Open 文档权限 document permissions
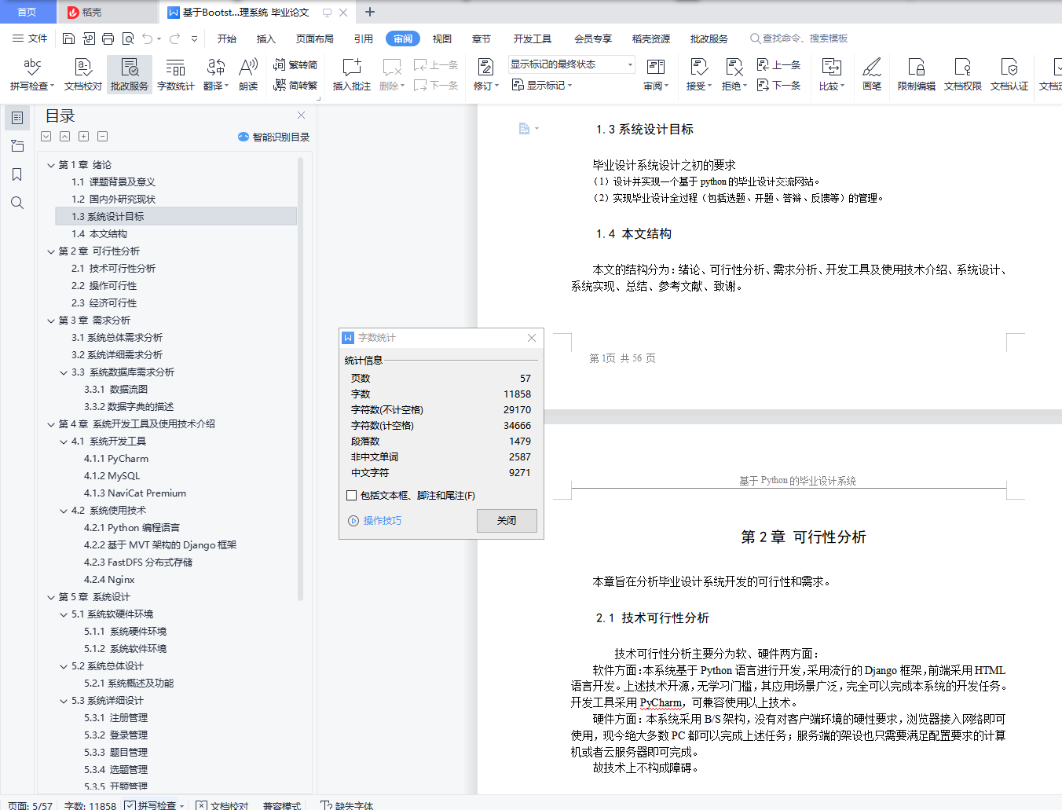1062x810 pixels. (x=963, y=75)
